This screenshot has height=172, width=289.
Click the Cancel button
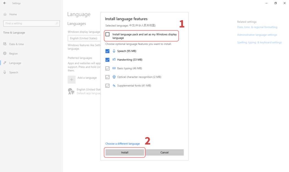(165, 152)
